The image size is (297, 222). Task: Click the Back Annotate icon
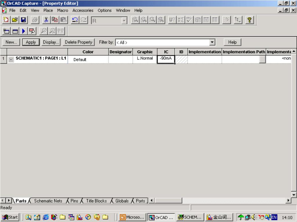pyautogui.click(x=181, y=20)
